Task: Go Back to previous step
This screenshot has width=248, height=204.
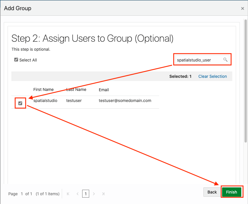Action: tap(212, 192)
